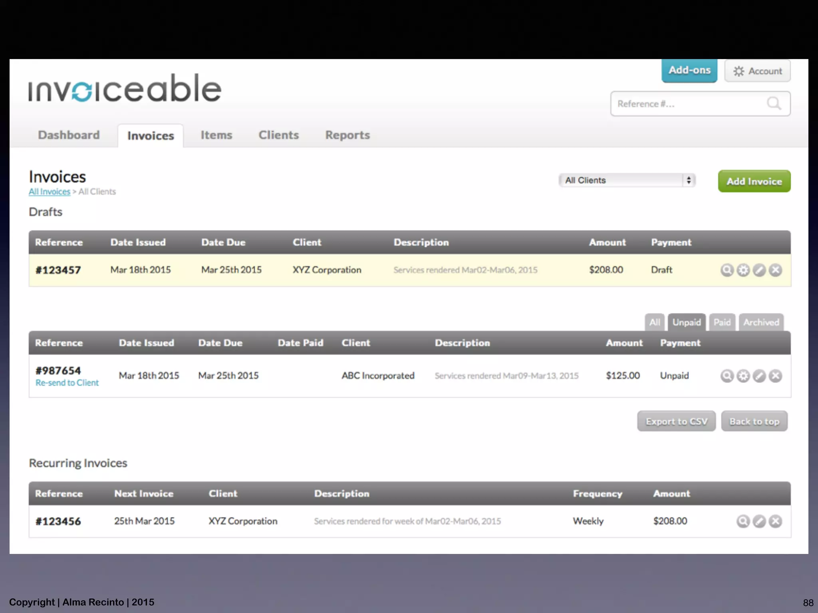Show the Paid invoices filter tab
The width and height of the screenshot is (818, 613).
point(722,322)
